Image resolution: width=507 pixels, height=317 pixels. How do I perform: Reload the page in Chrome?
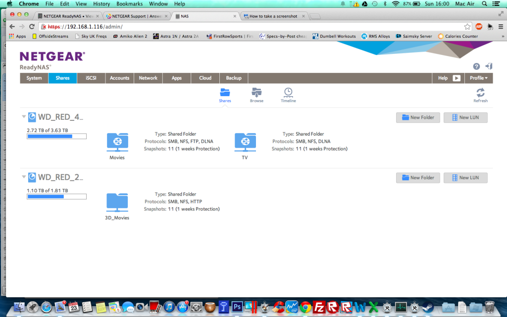pos(32,27)
